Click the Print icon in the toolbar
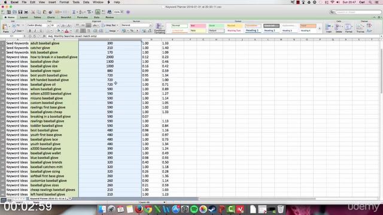 pyautogui.click(x=26, y=12)
